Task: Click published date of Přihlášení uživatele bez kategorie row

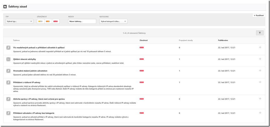Action: [x=227, y=113]
